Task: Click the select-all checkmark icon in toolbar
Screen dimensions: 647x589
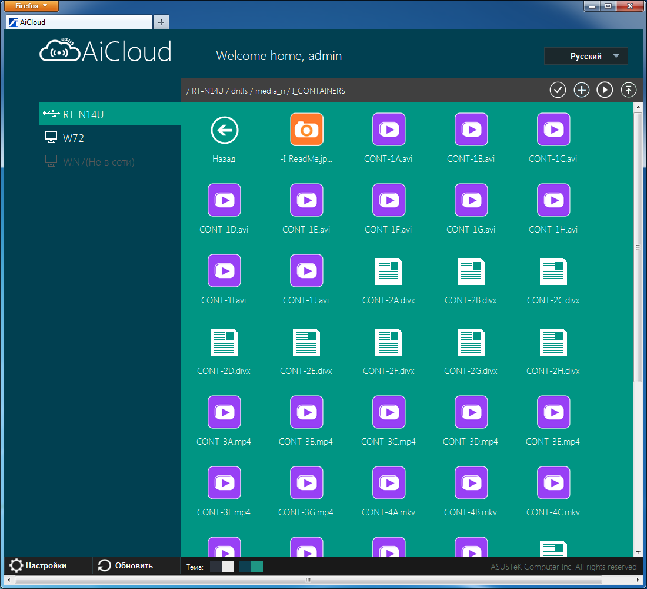Action: (558, 90)
